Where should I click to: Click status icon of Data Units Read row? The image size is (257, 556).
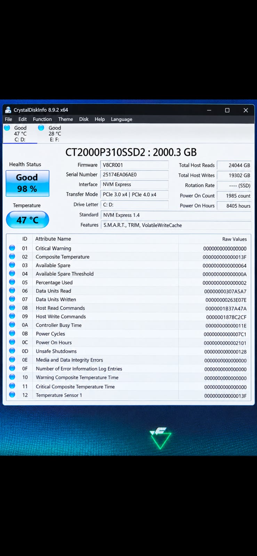[x=12, y=291]
